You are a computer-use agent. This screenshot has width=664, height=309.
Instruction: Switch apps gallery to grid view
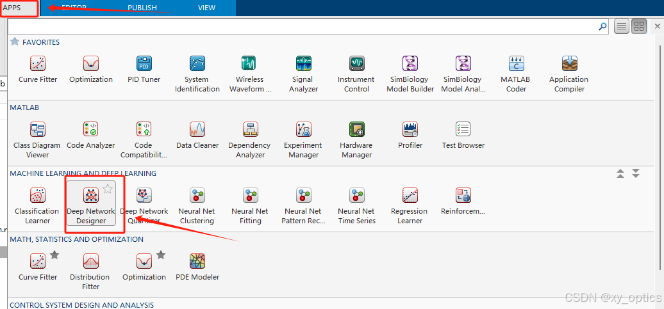(x=639, y=27)
